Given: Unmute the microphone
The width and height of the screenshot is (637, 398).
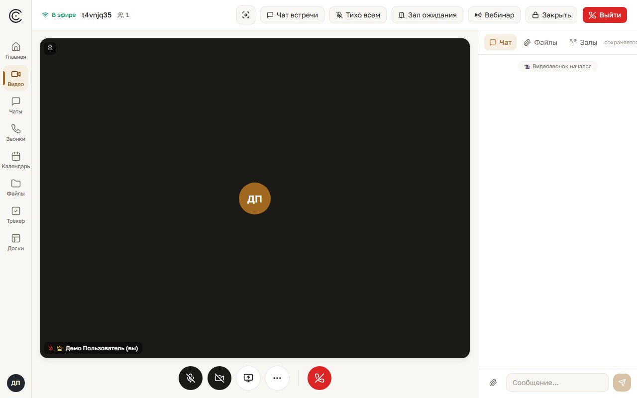Looking at the screenshot, I should (191, 378).
